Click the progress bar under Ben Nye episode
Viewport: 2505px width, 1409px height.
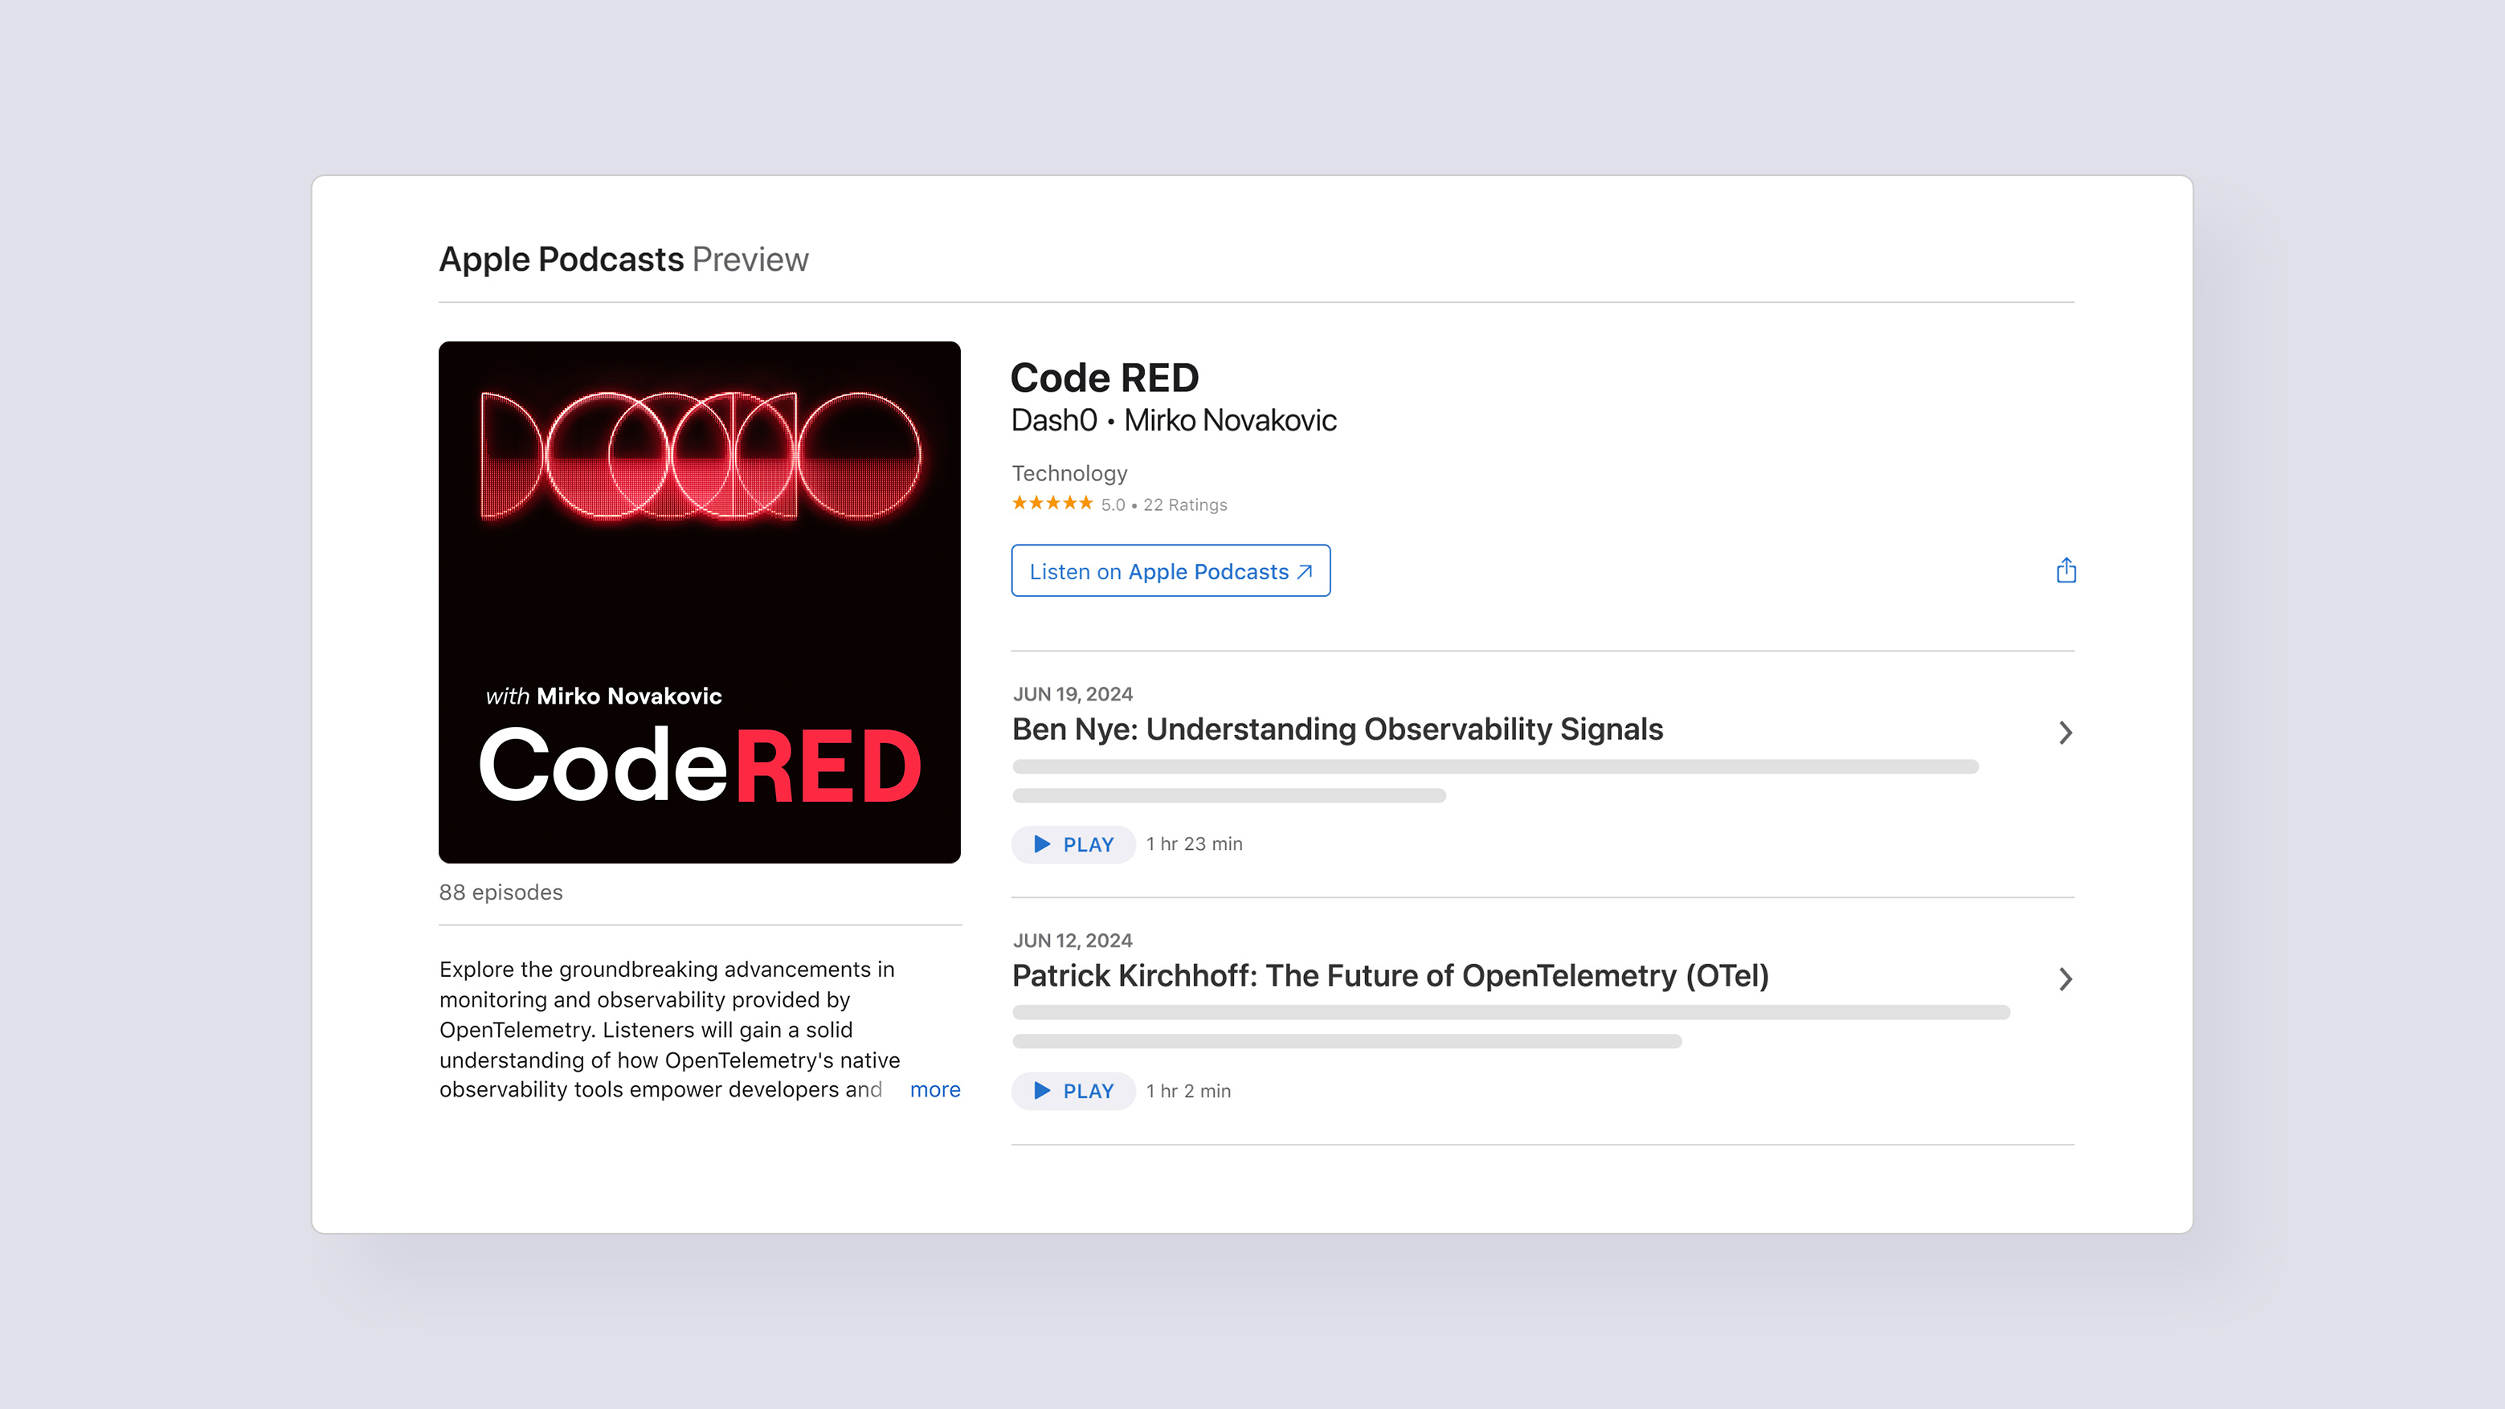pyautogui.click(x=1494, y=766)
